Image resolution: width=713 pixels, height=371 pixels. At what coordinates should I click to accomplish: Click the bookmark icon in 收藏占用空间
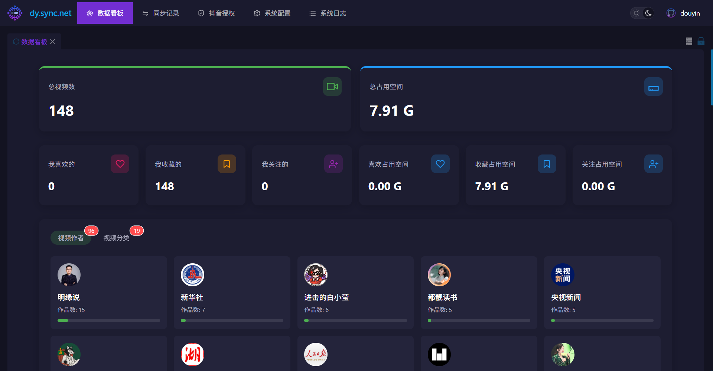click(547, 164)
